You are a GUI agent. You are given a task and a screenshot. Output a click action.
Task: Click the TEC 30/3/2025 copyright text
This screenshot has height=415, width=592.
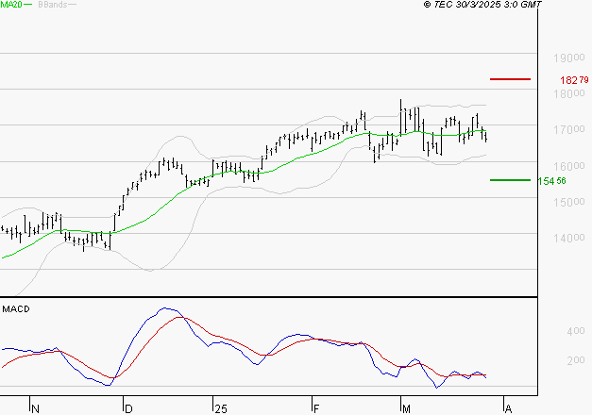(482, 5)
